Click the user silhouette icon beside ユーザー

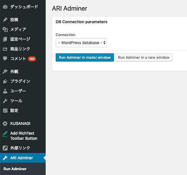(x=5, y=91)
